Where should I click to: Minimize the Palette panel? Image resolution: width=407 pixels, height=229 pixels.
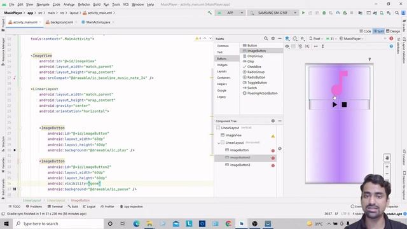[x=280, y=38]
